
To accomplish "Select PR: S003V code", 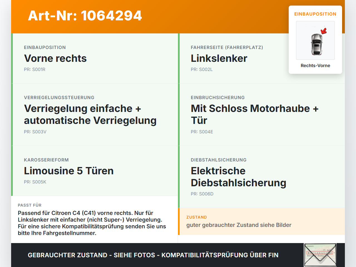I will click(35, 132).
